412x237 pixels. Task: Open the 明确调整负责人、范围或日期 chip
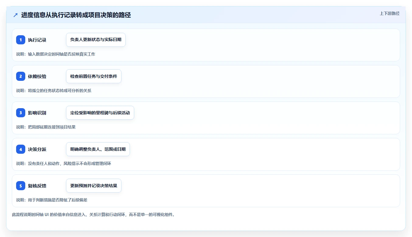tap(98, 149)
